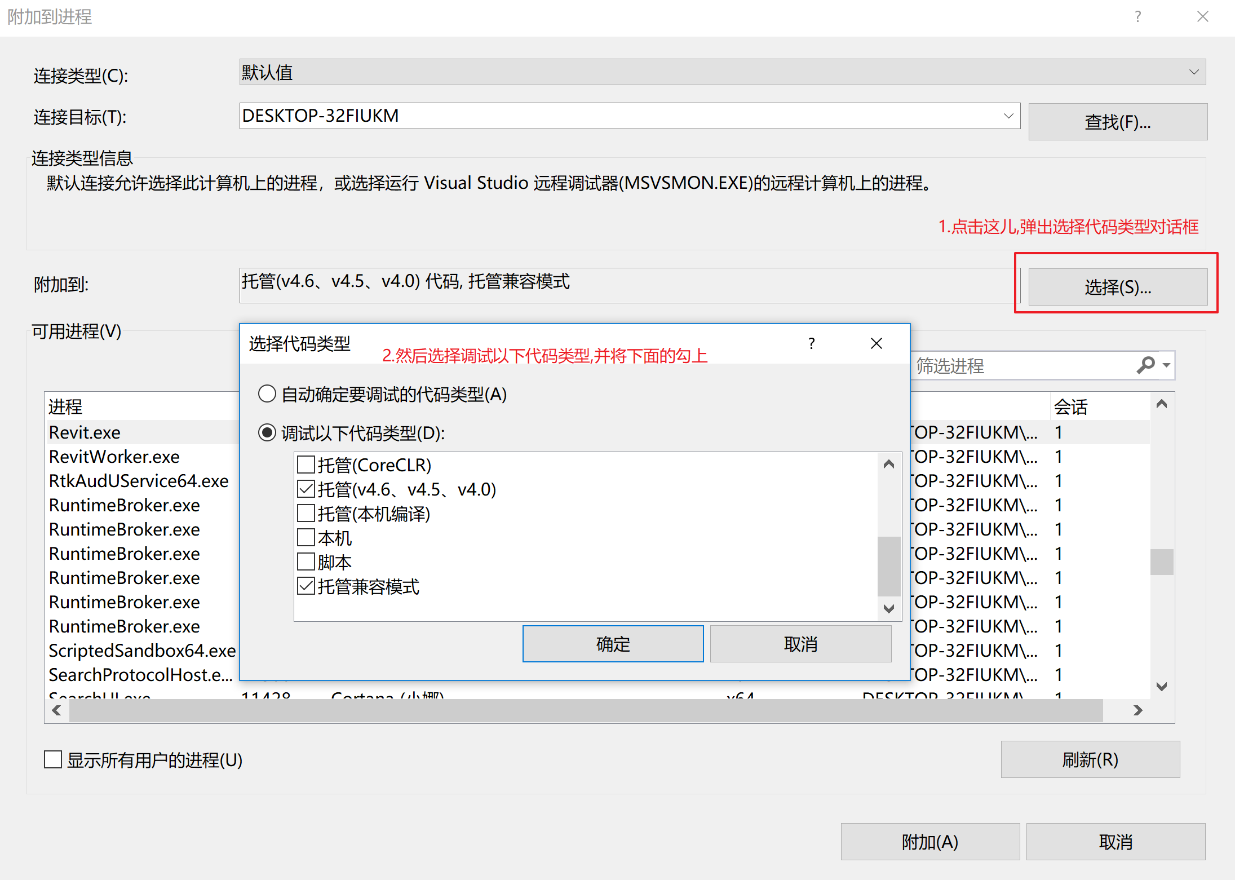Click the filter processes search magnifier icon

coord(1145,365)
